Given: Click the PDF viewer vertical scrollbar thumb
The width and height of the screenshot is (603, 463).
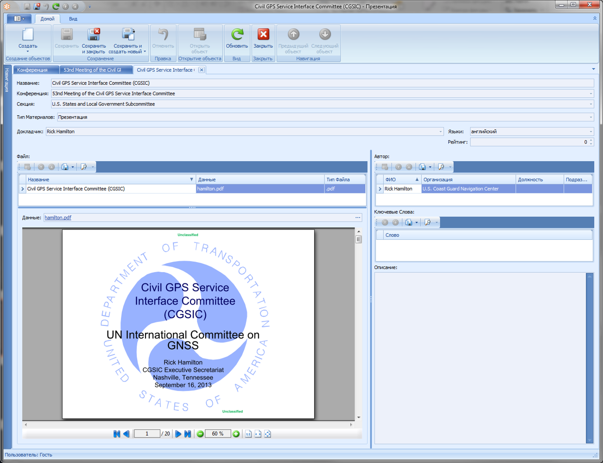Looking at the screenshot, I should point(358,239).
